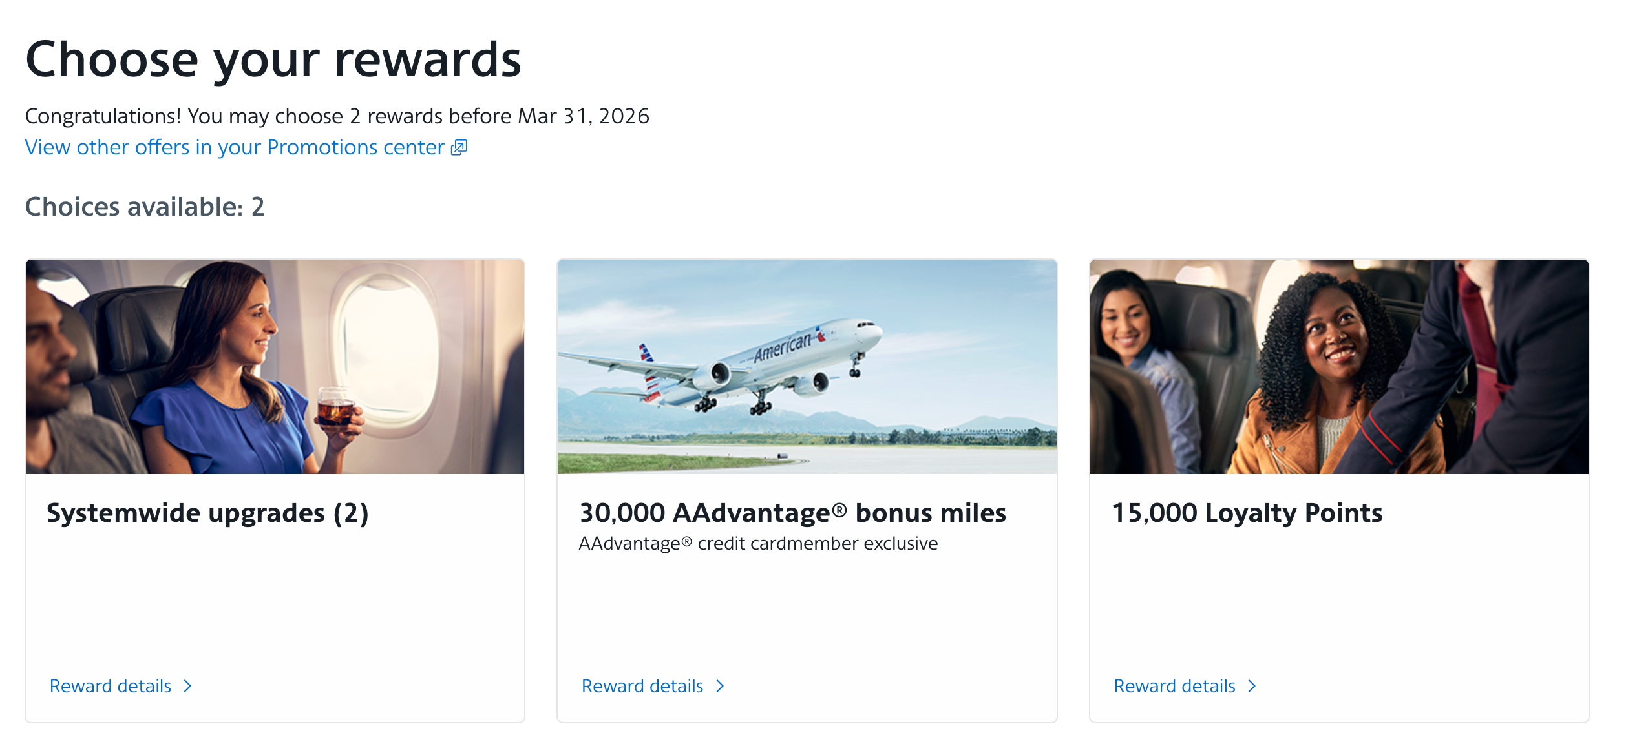Screen dimensions: 1626x744
Task: Click the external-link icon beside Promotions center
Action: (459, 148)
